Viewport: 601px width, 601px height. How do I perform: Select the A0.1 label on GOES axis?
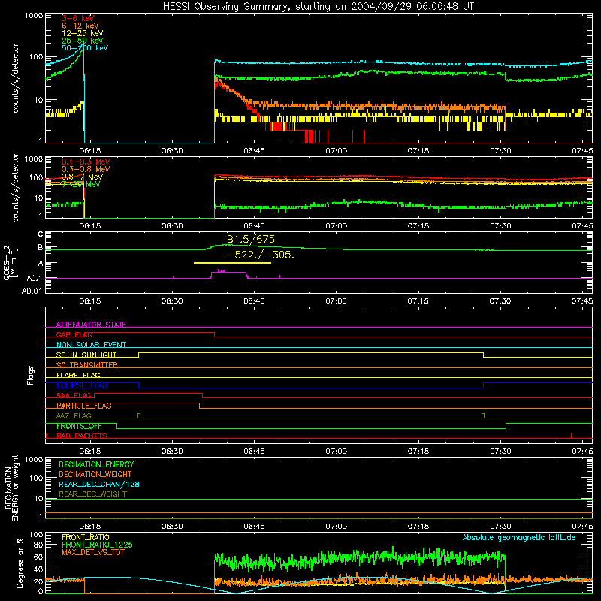35,278
